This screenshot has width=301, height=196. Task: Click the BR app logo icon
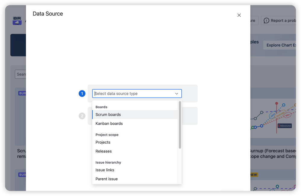pyautogui.click(x=17, y=20)
